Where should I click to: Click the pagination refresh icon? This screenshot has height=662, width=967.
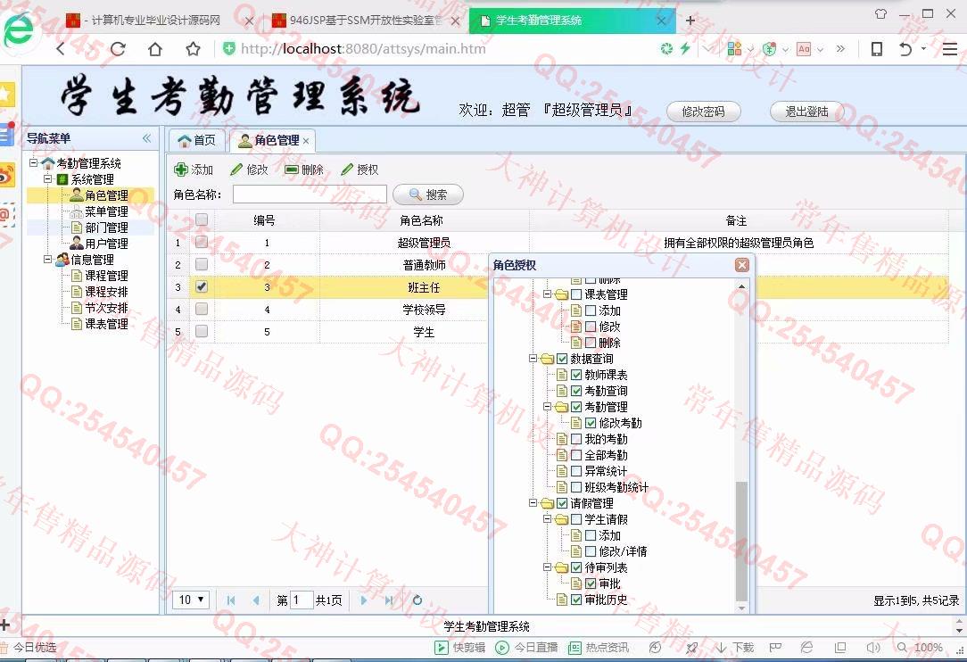pyautogui.click(x=417, y=600)
